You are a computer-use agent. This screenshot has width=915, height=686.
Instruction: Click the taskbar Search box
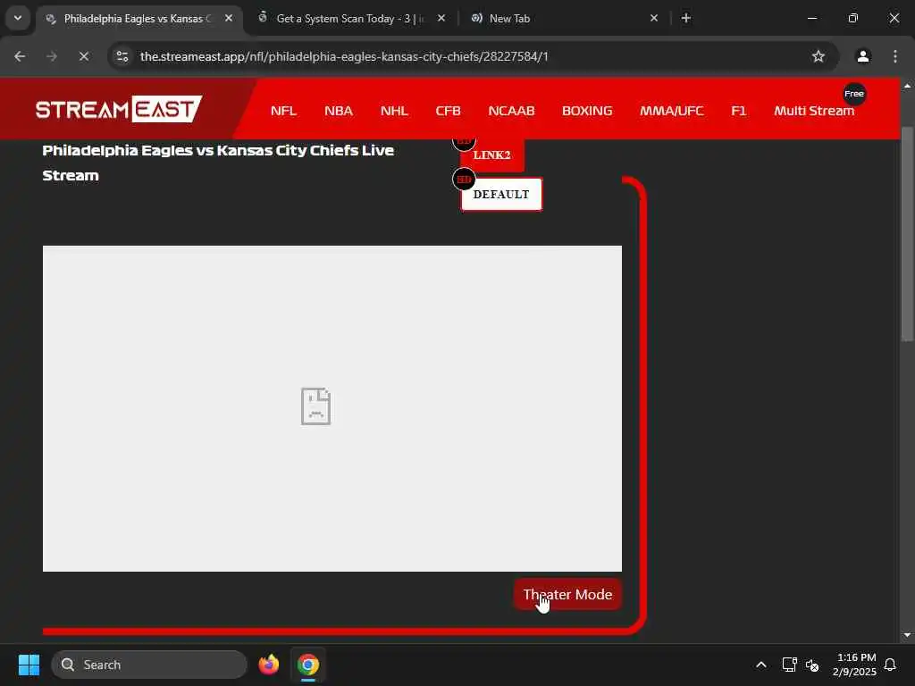click(149, 665)
